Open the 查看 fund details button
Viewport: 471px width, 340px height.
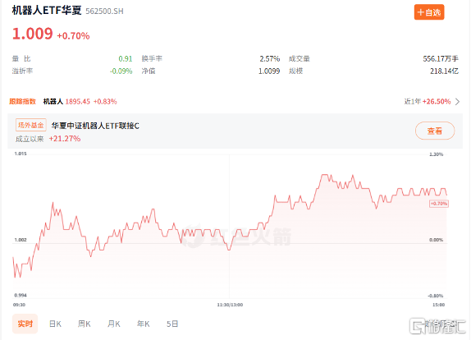pyautogui.click(x=435, y=131)
